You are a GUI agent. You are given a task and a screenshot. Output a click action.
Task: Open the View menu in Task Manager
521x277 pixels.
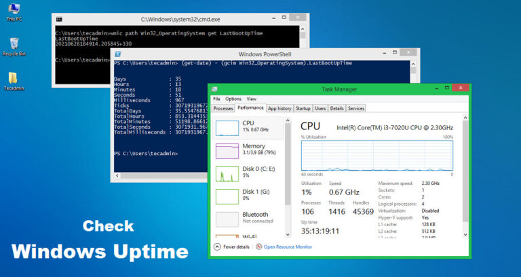251,99
